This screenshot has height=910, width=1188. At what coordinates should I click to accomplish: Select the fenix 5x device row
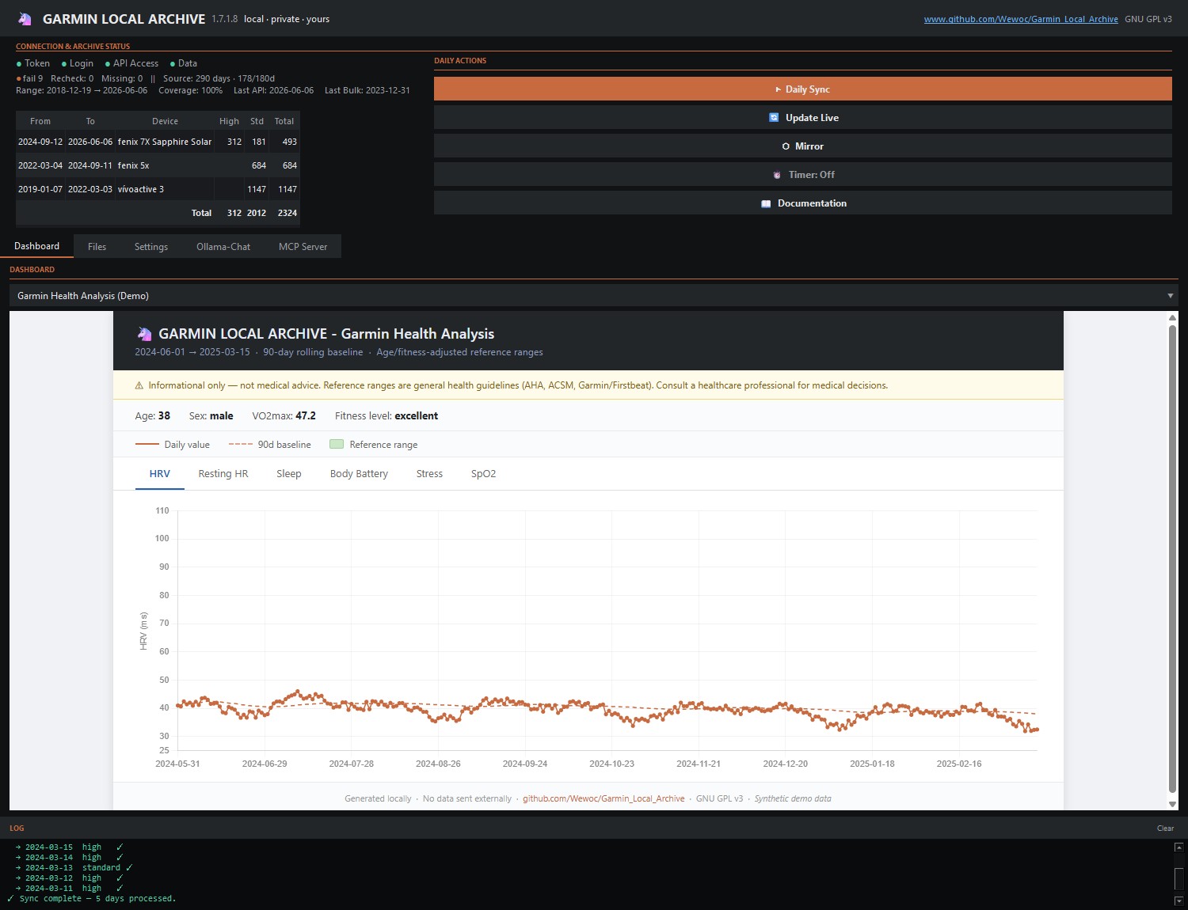(x=158, y=165)
